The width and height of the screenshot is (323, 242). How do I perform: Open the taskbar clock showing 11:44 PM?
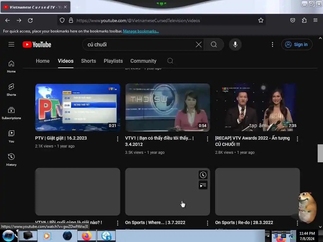pos(307,236)
